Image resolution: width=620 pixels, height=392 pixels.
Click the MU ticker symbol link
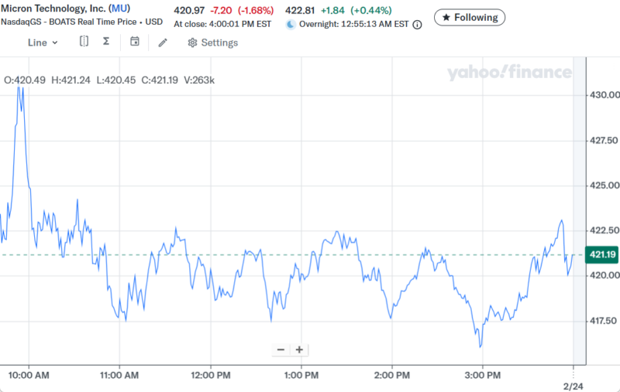[x=119, y=9]
